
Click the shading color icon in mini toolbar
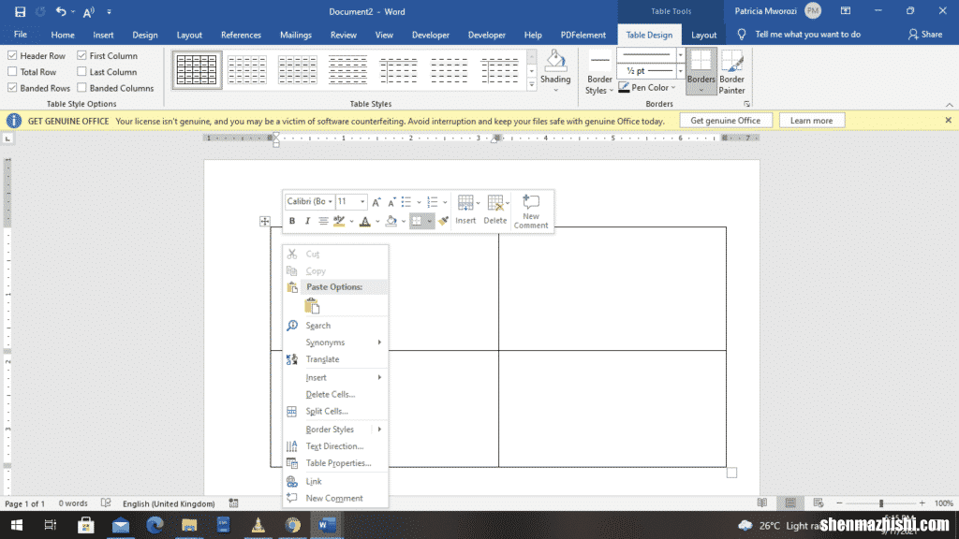point(391,221)
